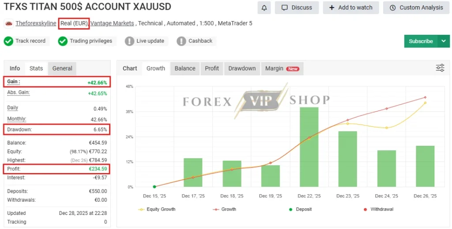452x229 pixels.
Task: Click the Gain label
Action: (14, 82)
